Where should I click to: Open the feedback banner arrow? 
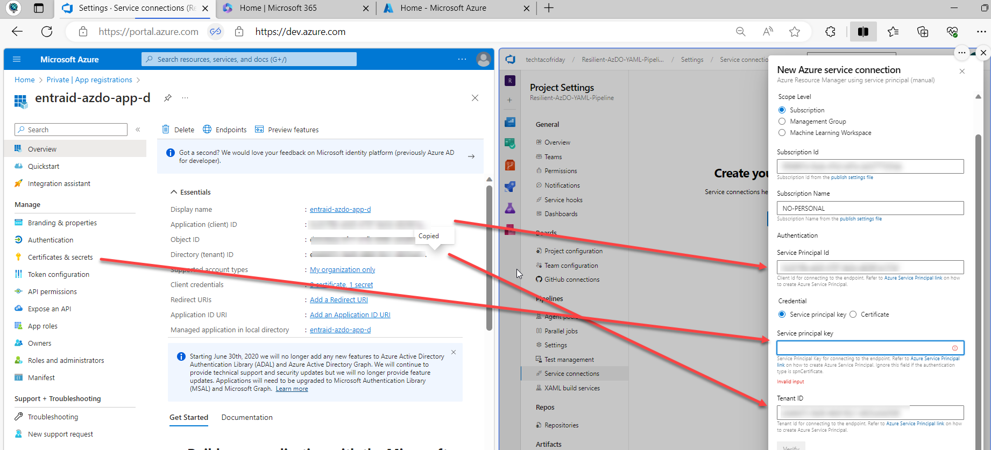(471, 156)
